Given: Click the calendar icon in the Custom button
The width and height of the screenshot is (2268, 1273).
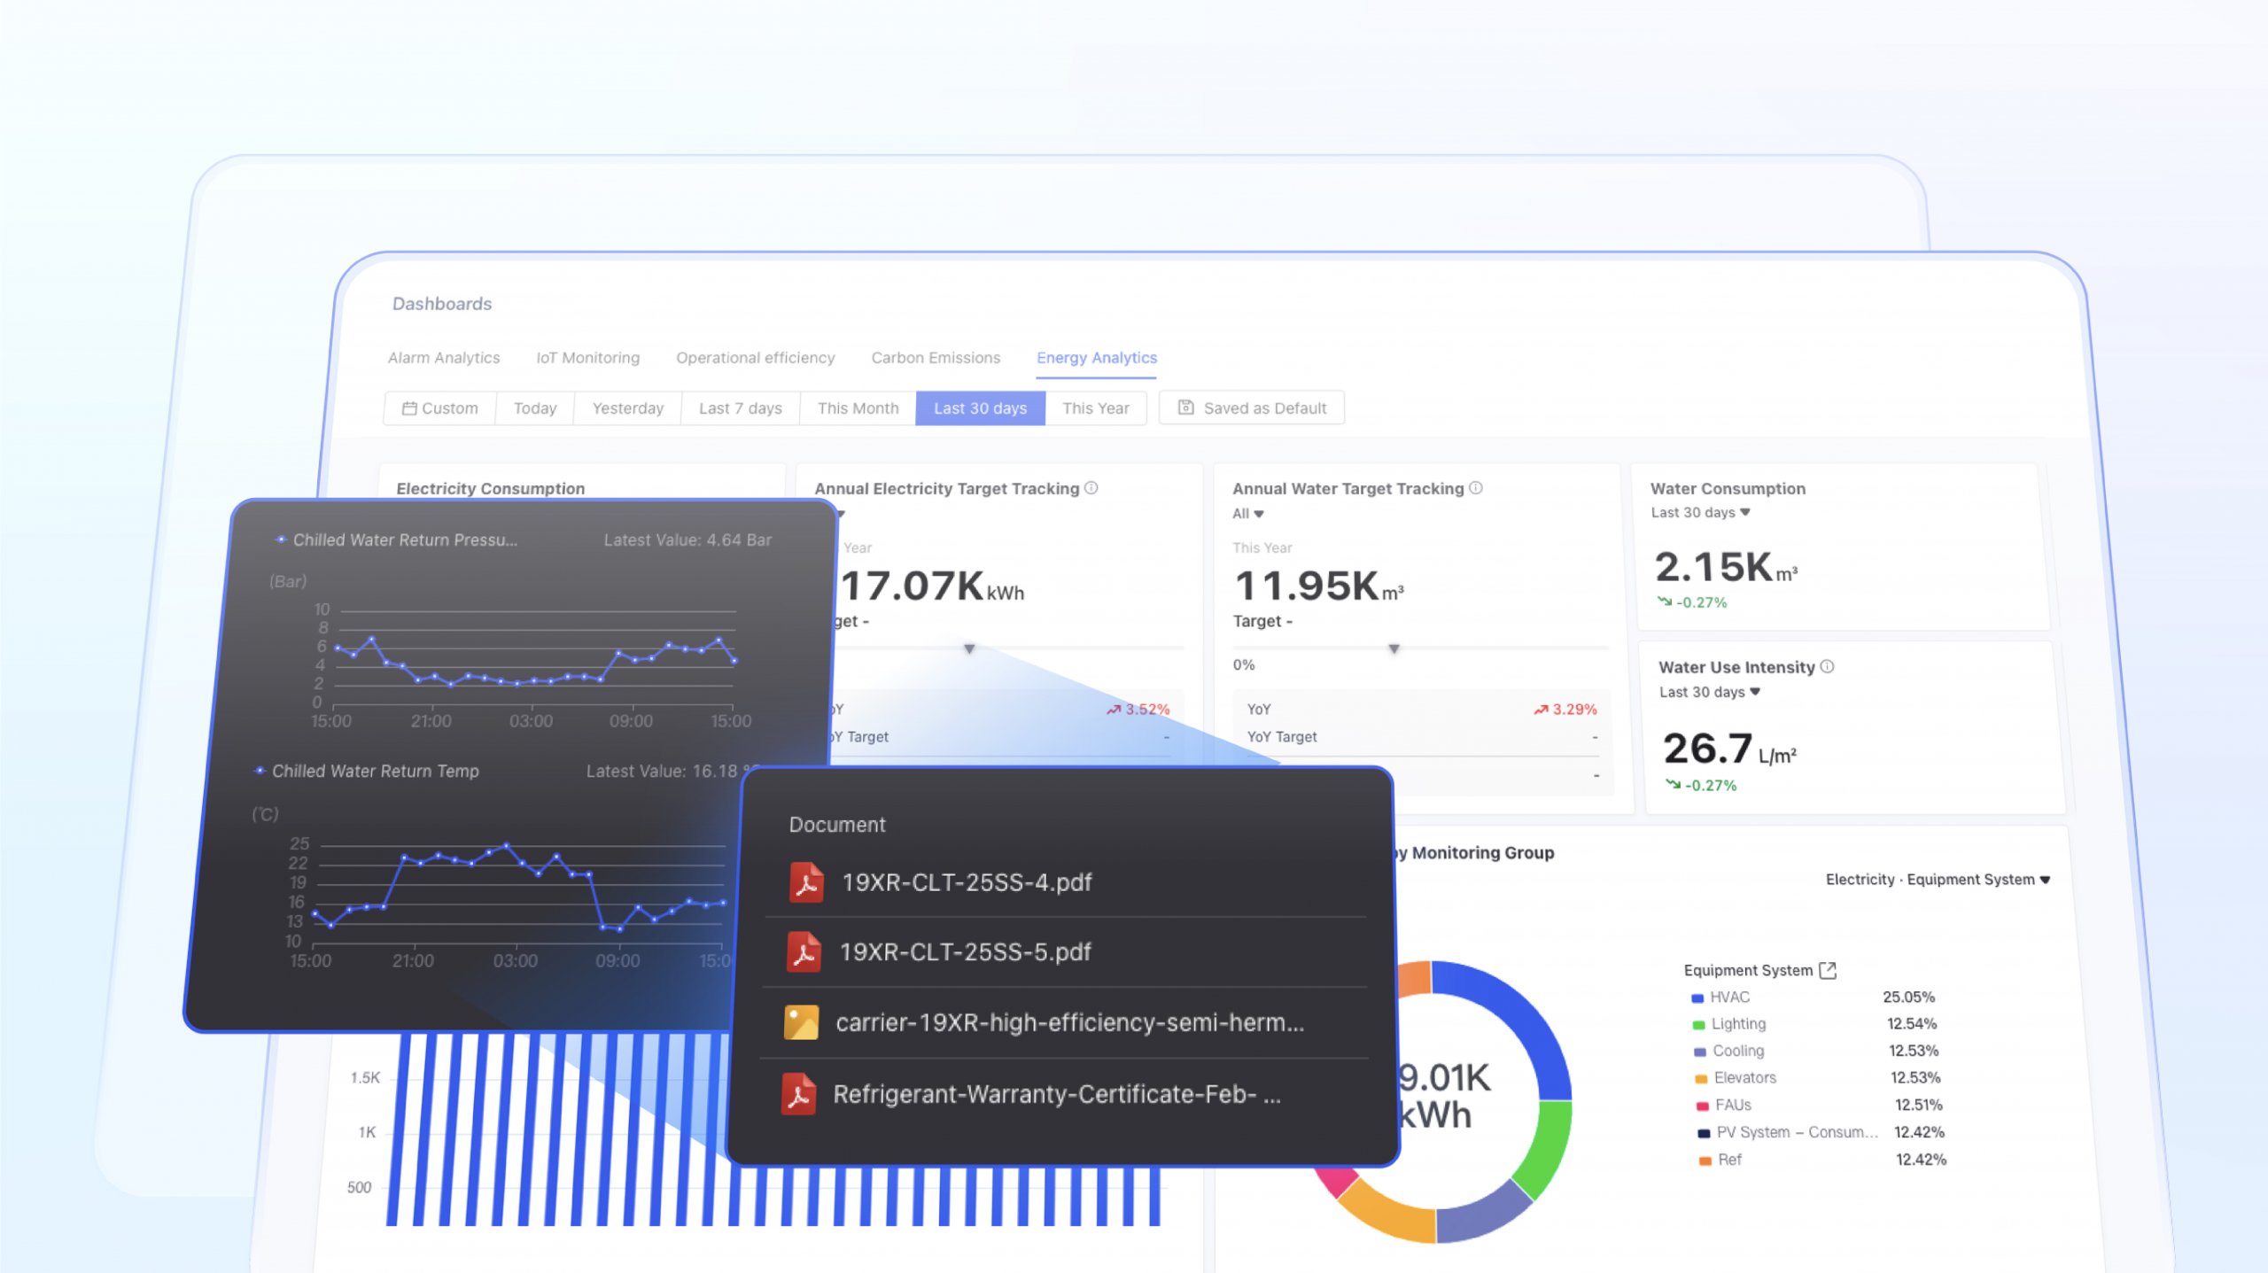Looking at the screenshot, I should (x=409, y=408).
